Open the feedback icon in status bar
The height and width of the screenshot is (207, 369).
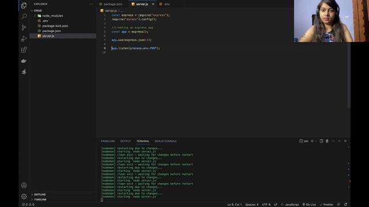click(x=338, y=205)
